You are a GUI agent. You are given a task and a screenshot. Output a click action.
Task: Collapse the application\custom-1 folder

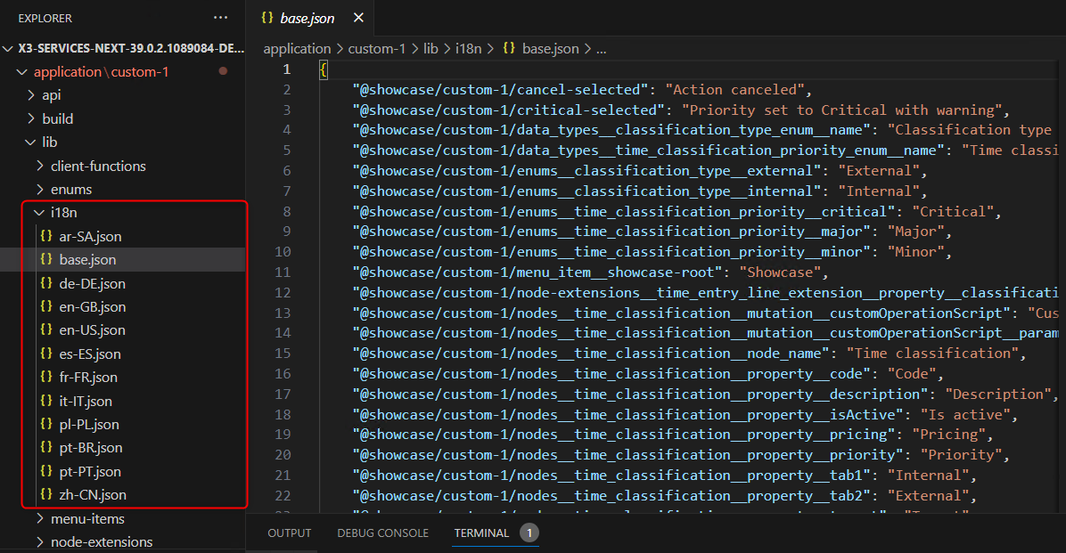(21, 71)
